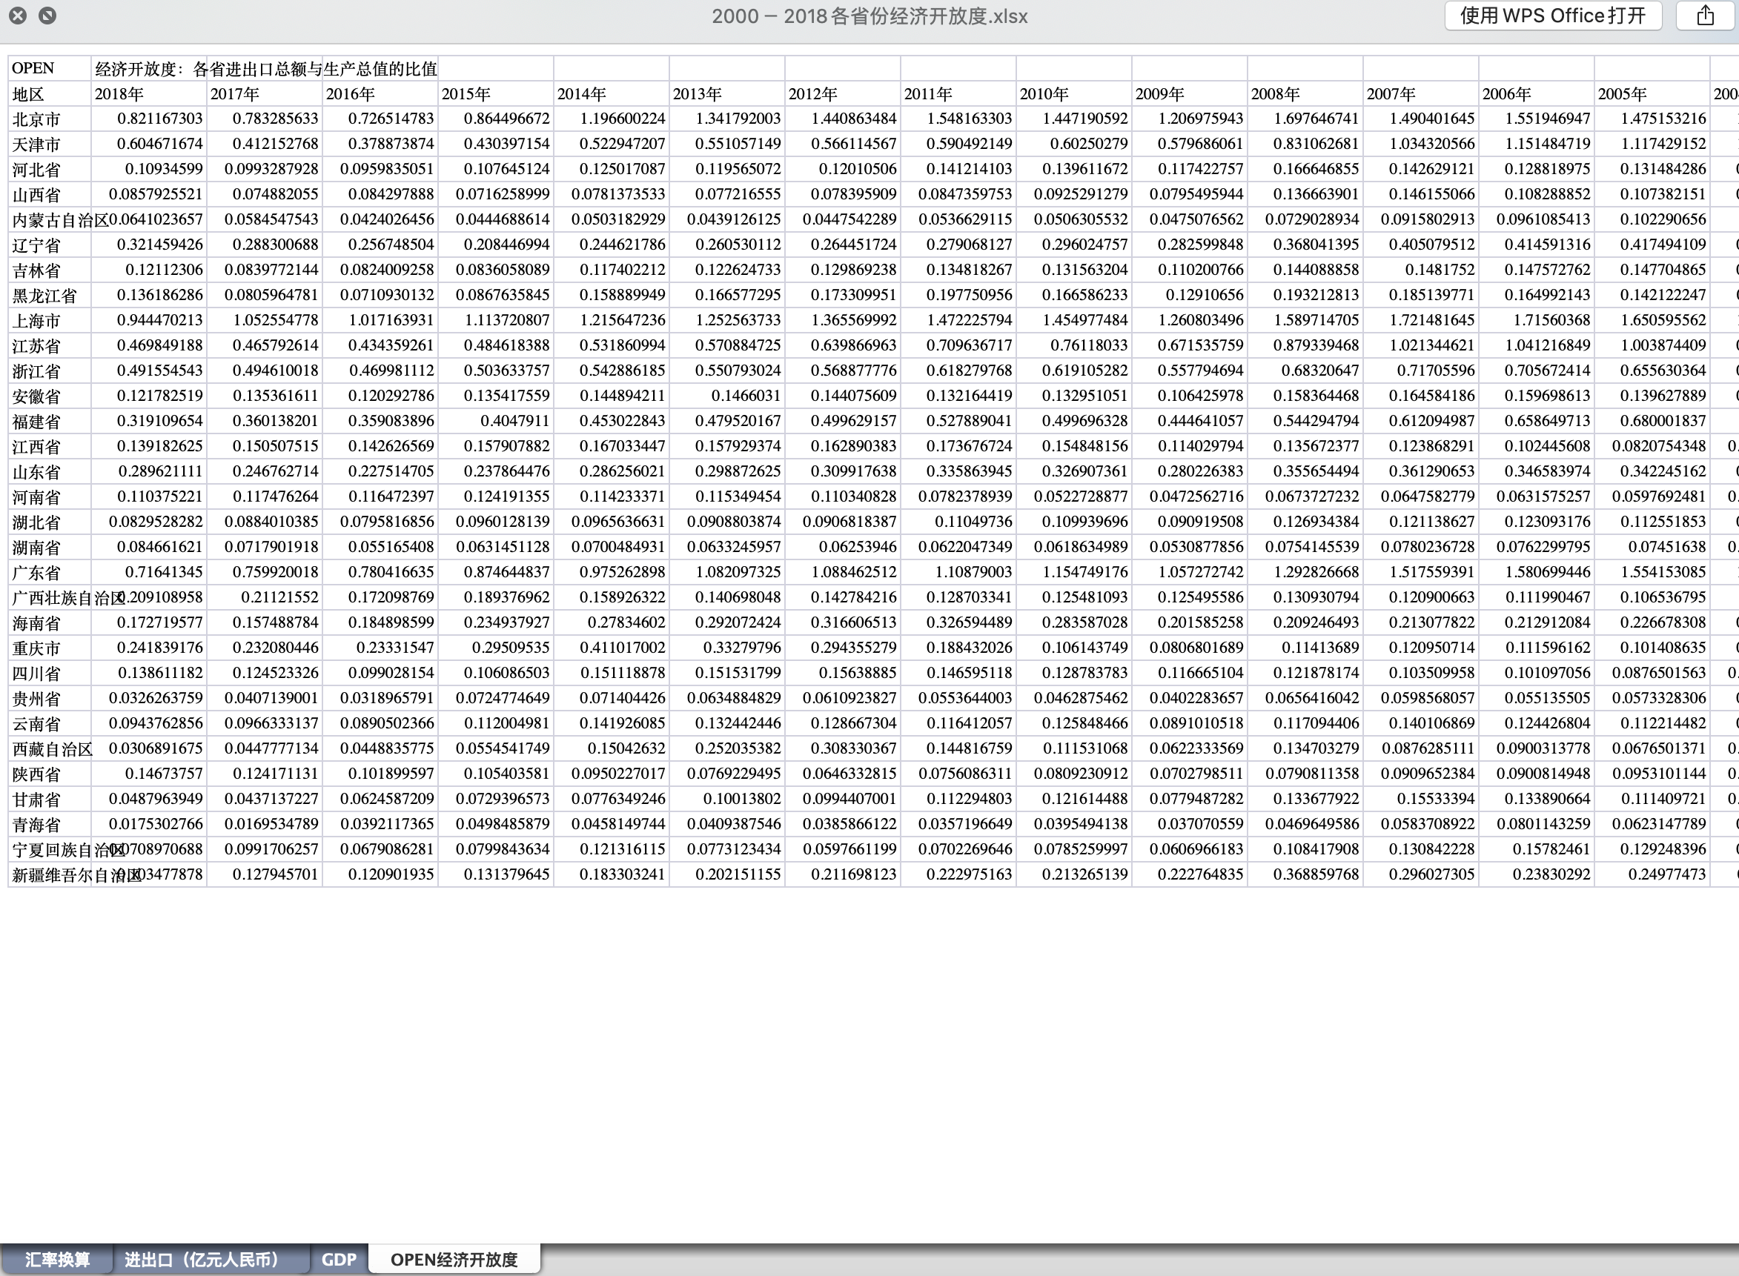Click the second circular icon in the title bar
This screenshot has width=1739, height=1276.
(47, 16)
